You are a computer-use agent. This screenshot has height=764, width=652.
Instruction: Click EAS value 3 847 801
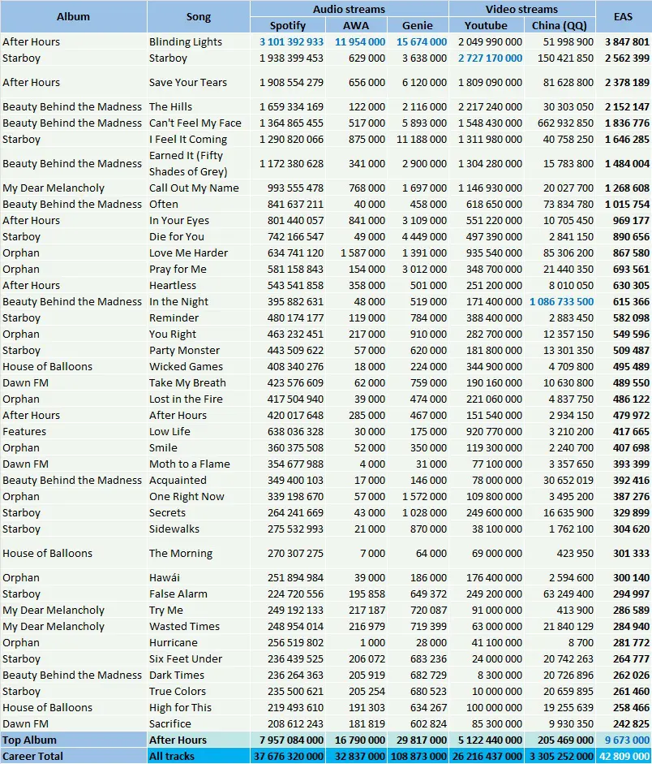point(627,42)
